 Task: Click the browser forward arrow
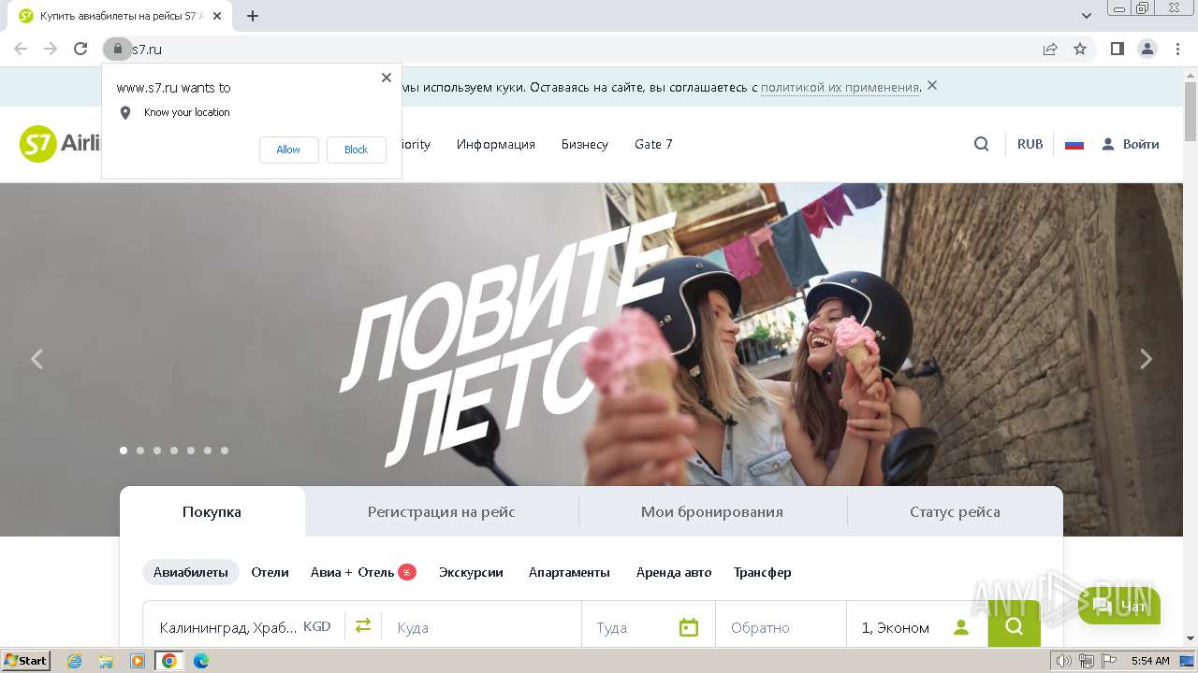(51, 49)
